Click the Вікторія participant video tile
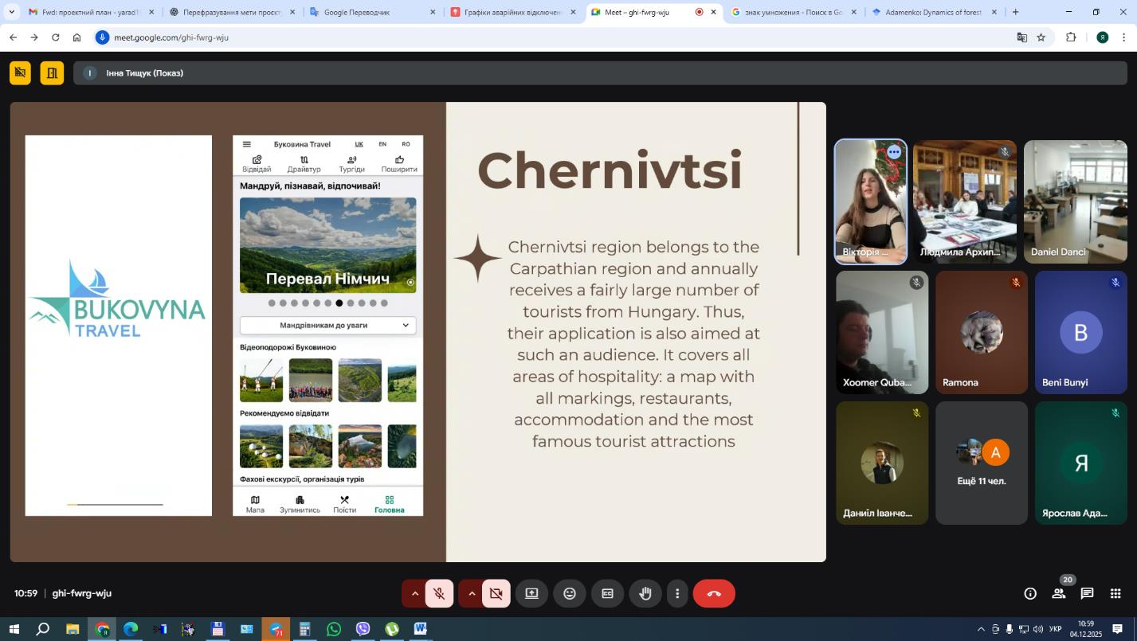The width and height of the screenshot is (1137, 641). 870,202
